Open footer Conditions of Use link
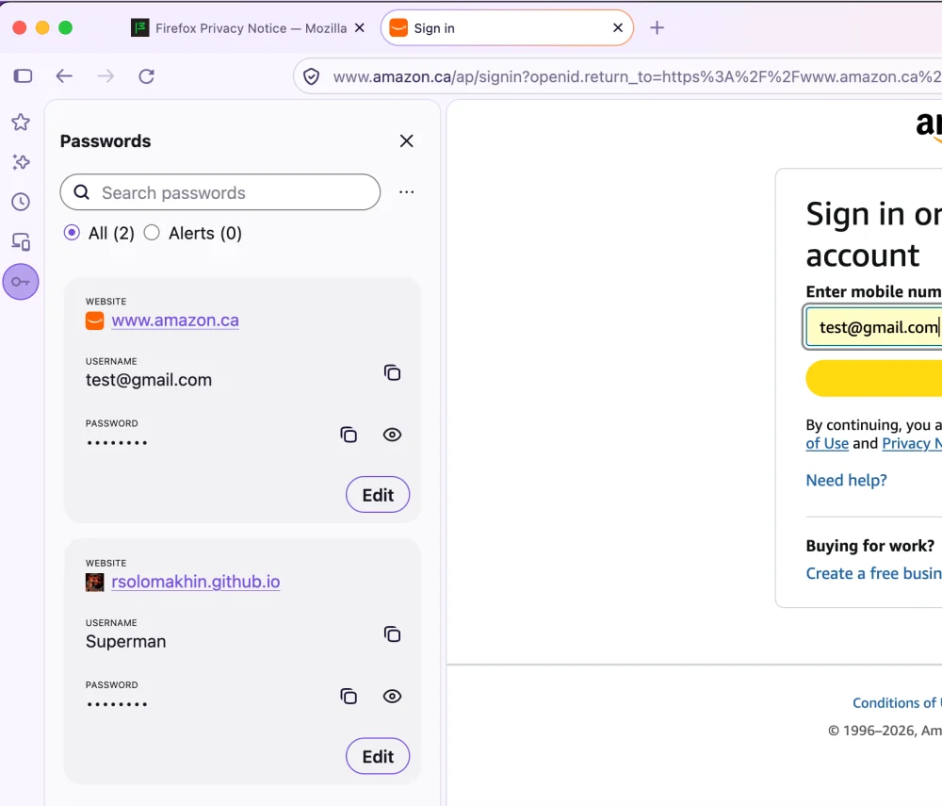Viewport: 942px width, 806px height. coord(897,702)
